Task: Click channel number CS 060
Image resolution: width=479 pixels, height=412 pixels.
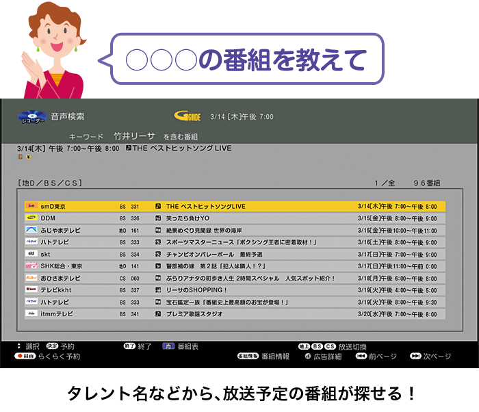Action: (x=129, y=278)
